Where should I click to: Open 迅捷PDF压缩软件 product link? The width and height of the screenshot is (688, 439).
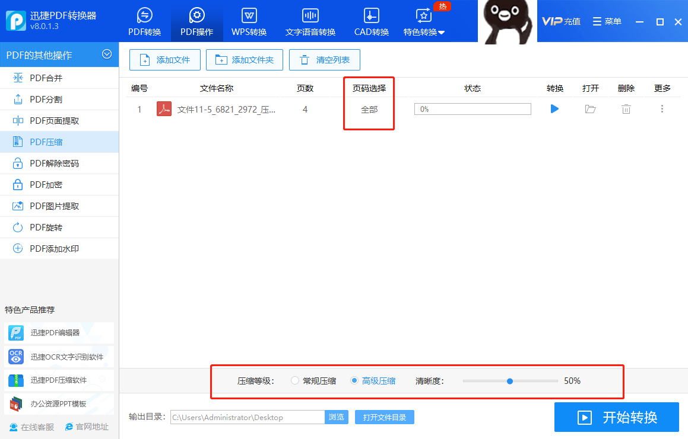(59, 380)
